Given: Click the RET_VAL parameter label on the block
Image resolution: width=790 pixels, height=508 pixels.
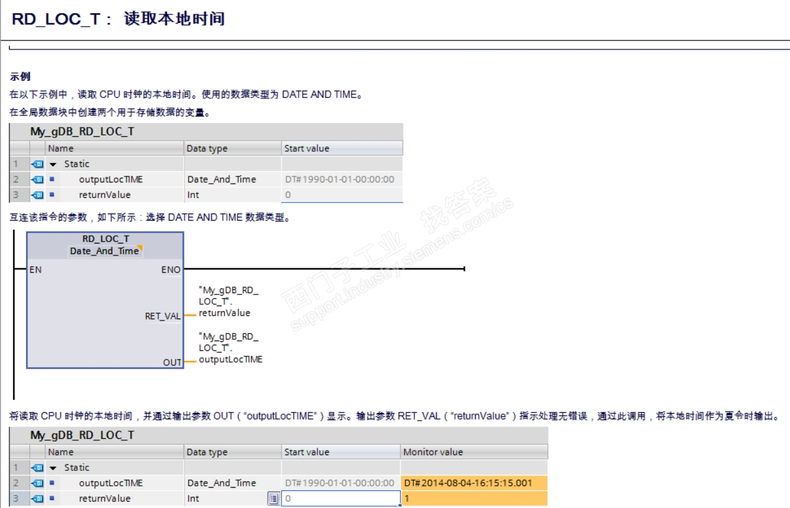Looking at the screenshot, I should click(163, 316).
